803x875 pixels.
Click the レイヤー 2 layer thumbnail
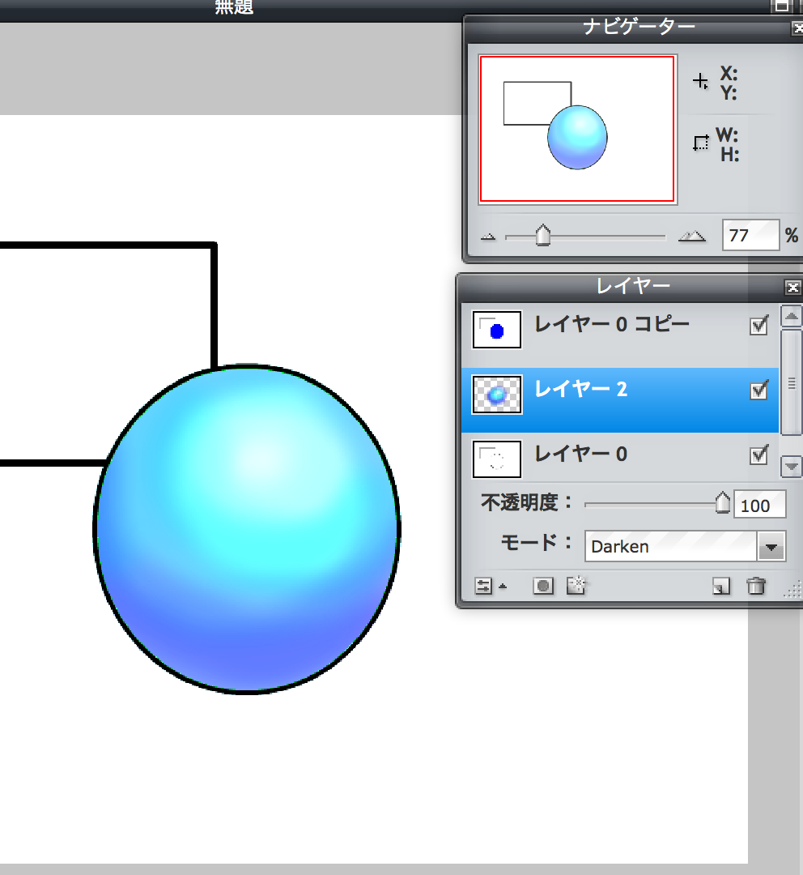click(x=497, y=395)
